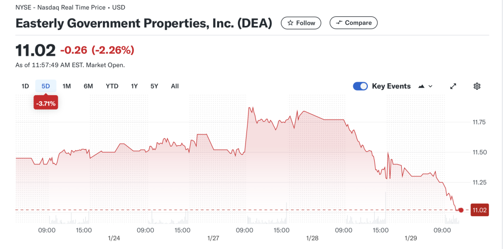Click the 11.02 price tag on axis
Image resolution: width=503 pixels, height=249 pixels.
[479, 210]
